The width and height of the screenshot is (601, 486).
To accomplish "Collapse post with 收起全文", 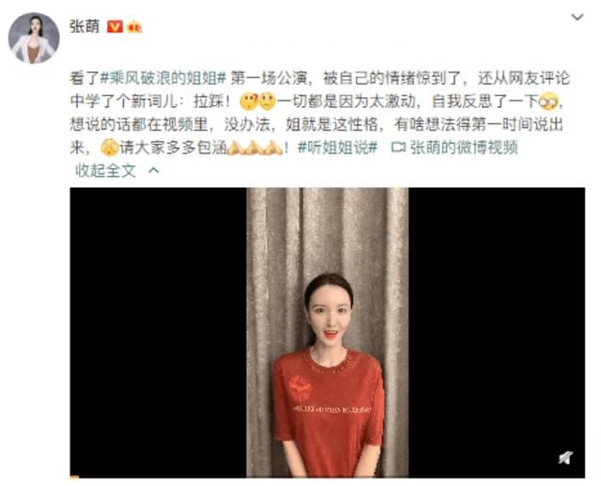I will [x=105, y=170].
